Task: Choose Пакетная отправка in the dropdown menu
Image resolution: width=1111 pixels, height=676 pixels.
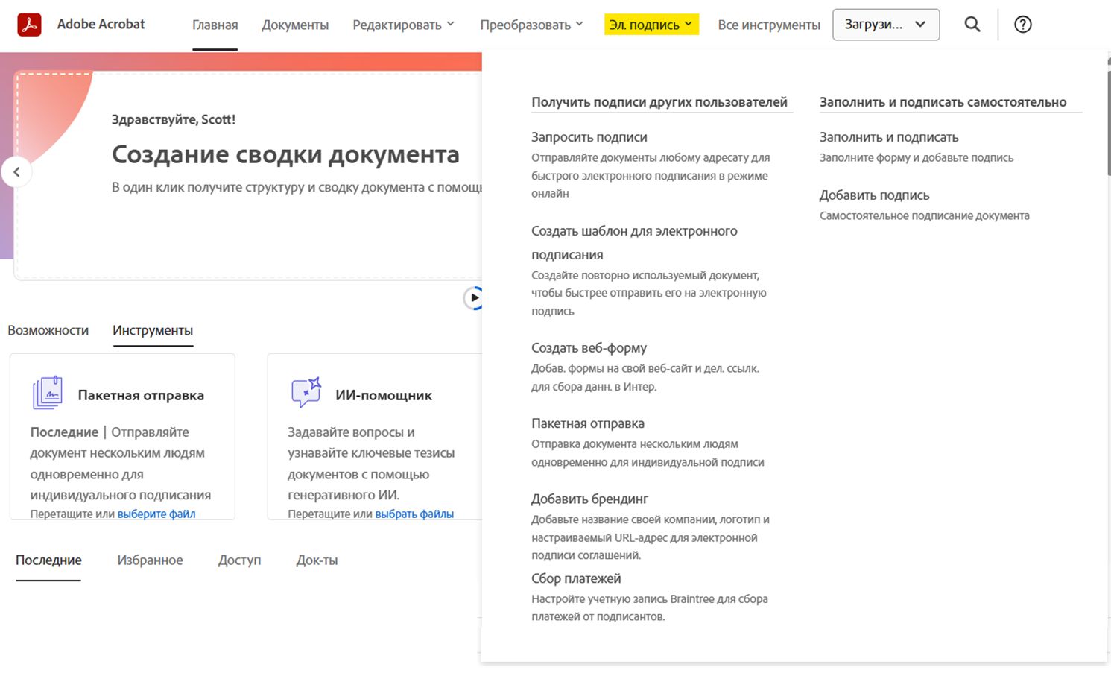Action: [x=588, y=423]
